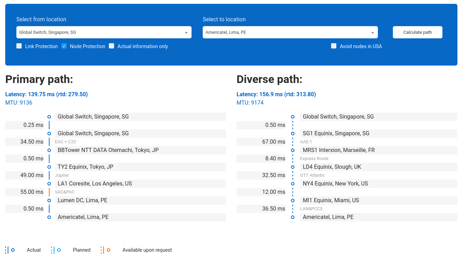Click the Americatel, Lima, PE to-location field
The width and height of the screenshot is (463, 258).
tap(286, 32)
